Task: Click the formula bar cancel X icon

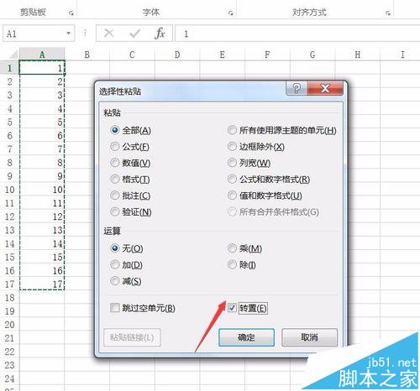Action: click(109, 34)
